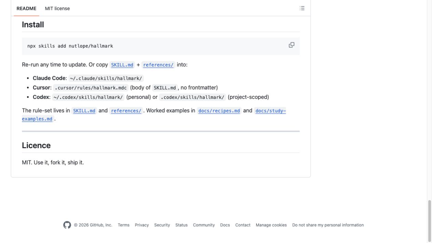Visit the Security footer link
432x243 pixels.
[x=162, y=225]
